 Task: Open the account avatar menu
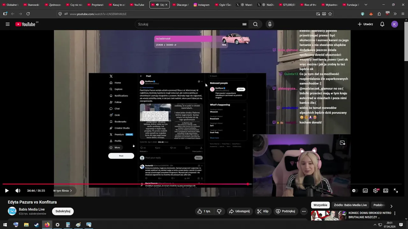coord(395,24)
